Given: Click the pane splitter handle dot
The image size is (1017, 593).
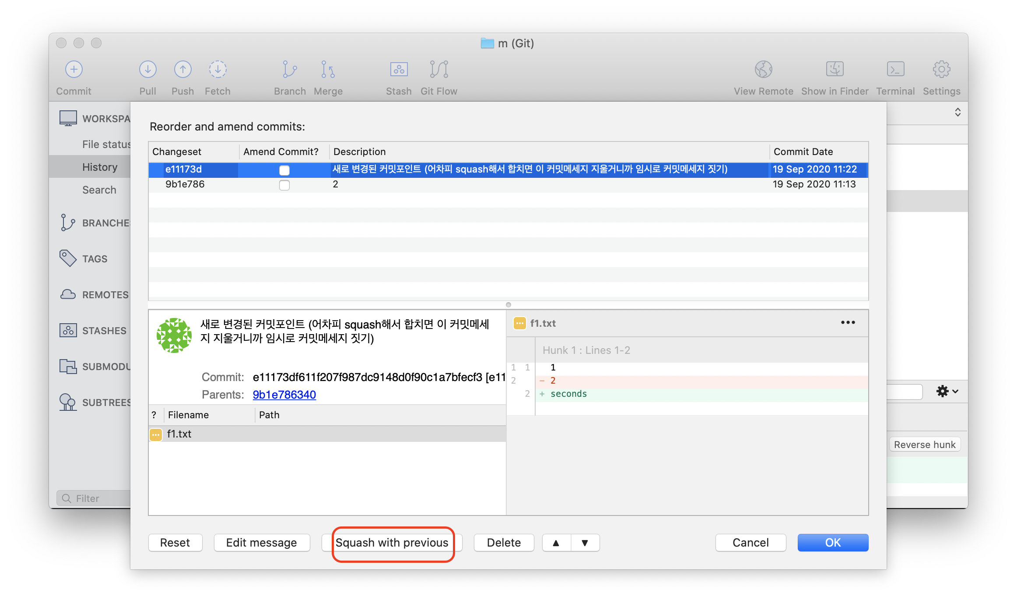Looking at the screenshot, I should coord(508,305).
